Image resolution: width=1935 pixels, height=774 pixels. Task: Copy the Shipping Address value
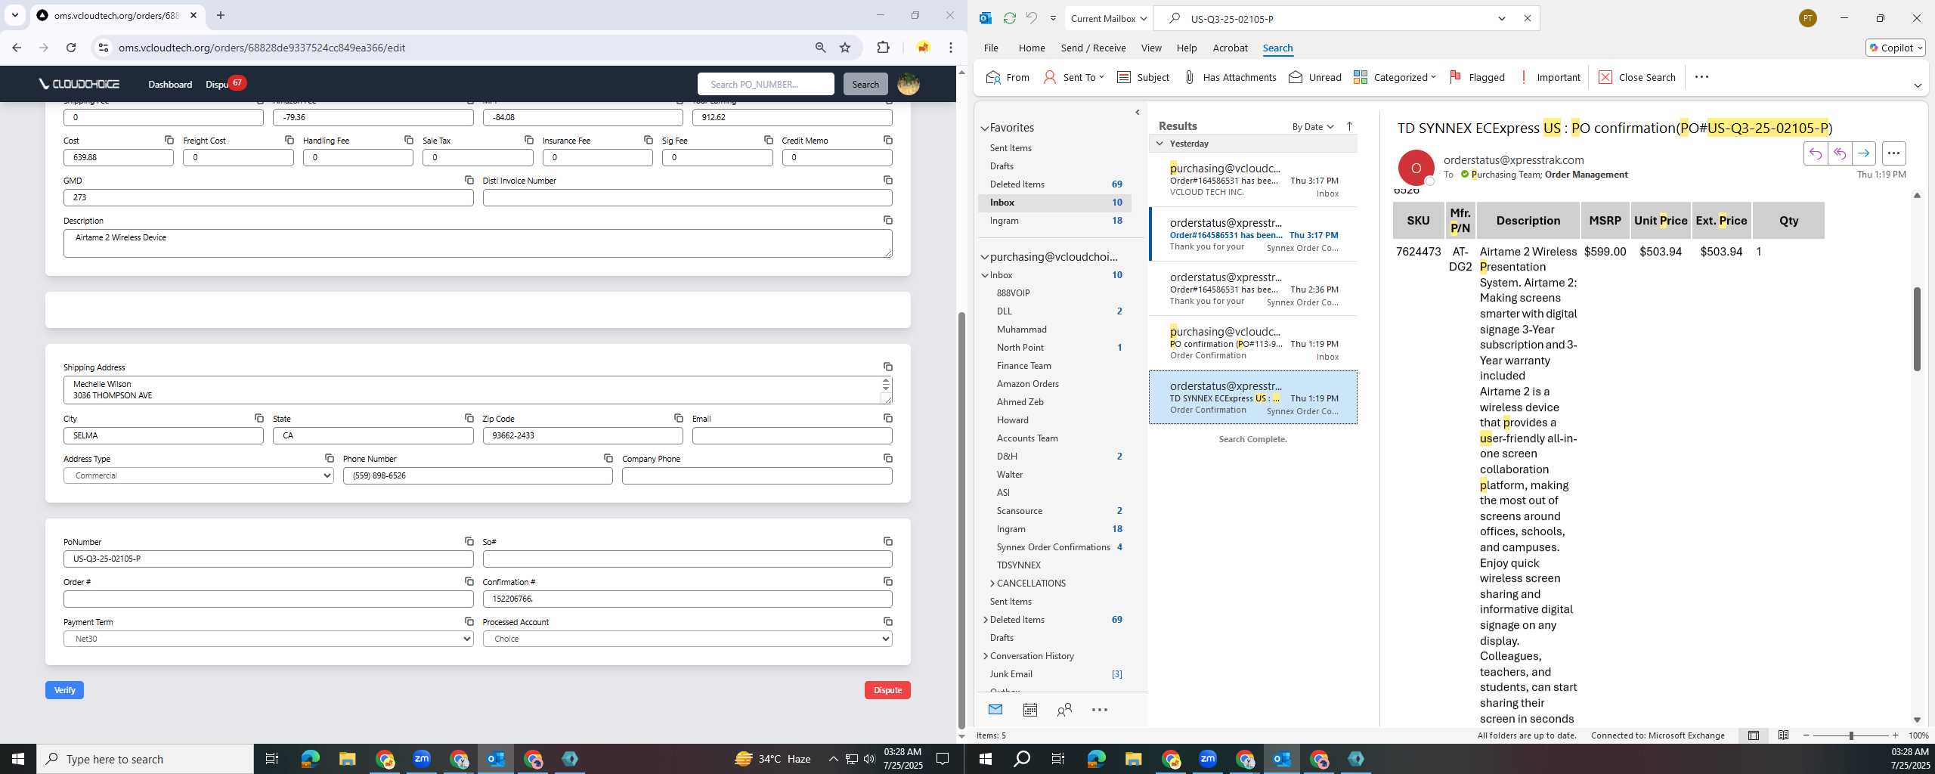click(x=888, y=367)
